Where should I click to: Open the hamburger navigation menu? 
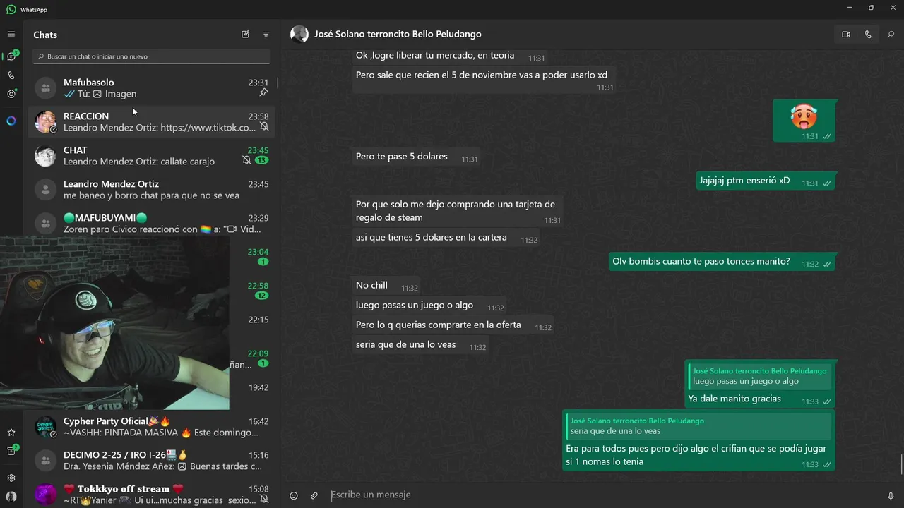[11, 34]
